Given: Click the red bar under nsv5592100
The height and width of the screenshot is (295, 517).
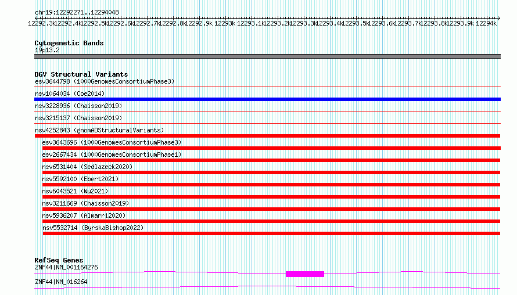Looking at the screenshot, I should coord(271,185).
